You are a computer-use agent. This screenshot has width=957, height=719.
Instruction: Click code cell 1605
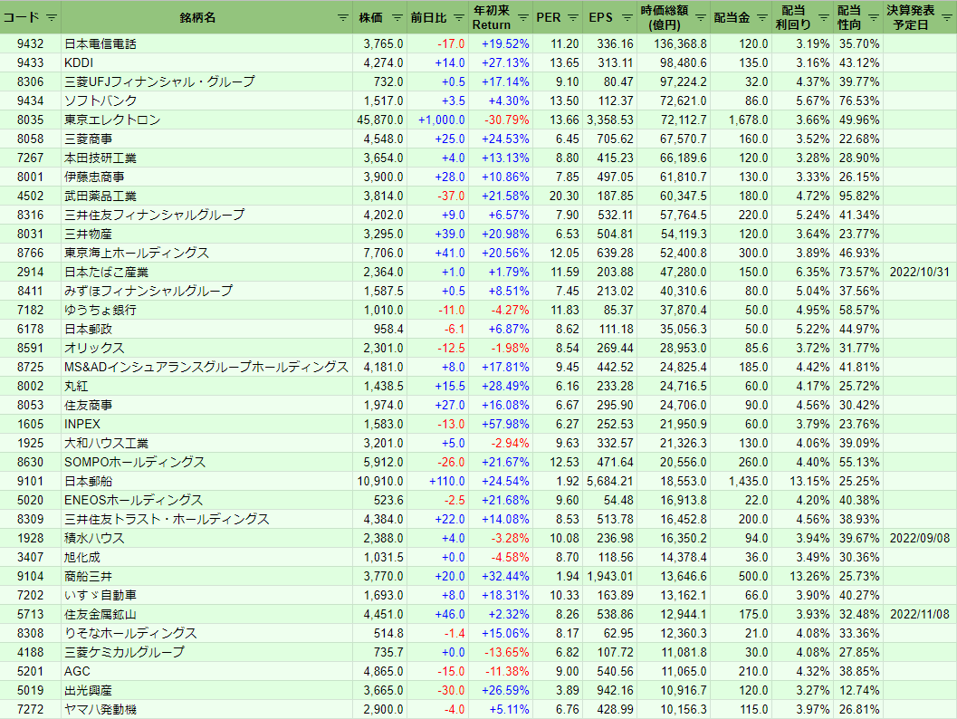click(31, 424)
